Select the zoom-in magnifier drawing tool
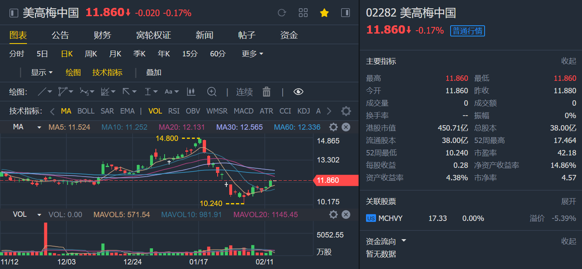582x269 pixels. pos(212,92)
